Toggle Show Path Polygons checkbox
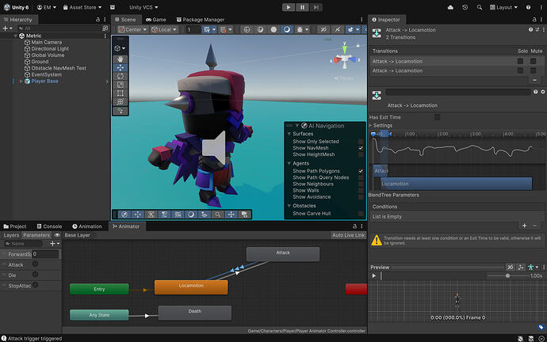The height and width of the screenshot is (342, 547). 361,171
